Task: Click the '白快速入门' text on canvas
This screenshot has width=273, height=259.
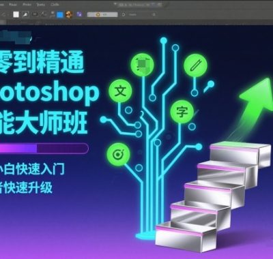Action: [34, 169]
